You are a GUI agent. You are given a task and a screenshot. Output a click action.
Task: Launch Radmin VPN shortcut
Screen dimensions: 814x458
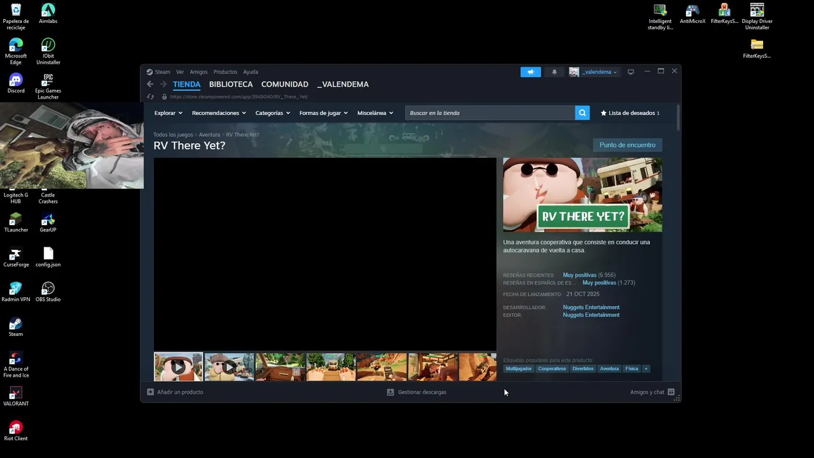(x=16, y=292)
